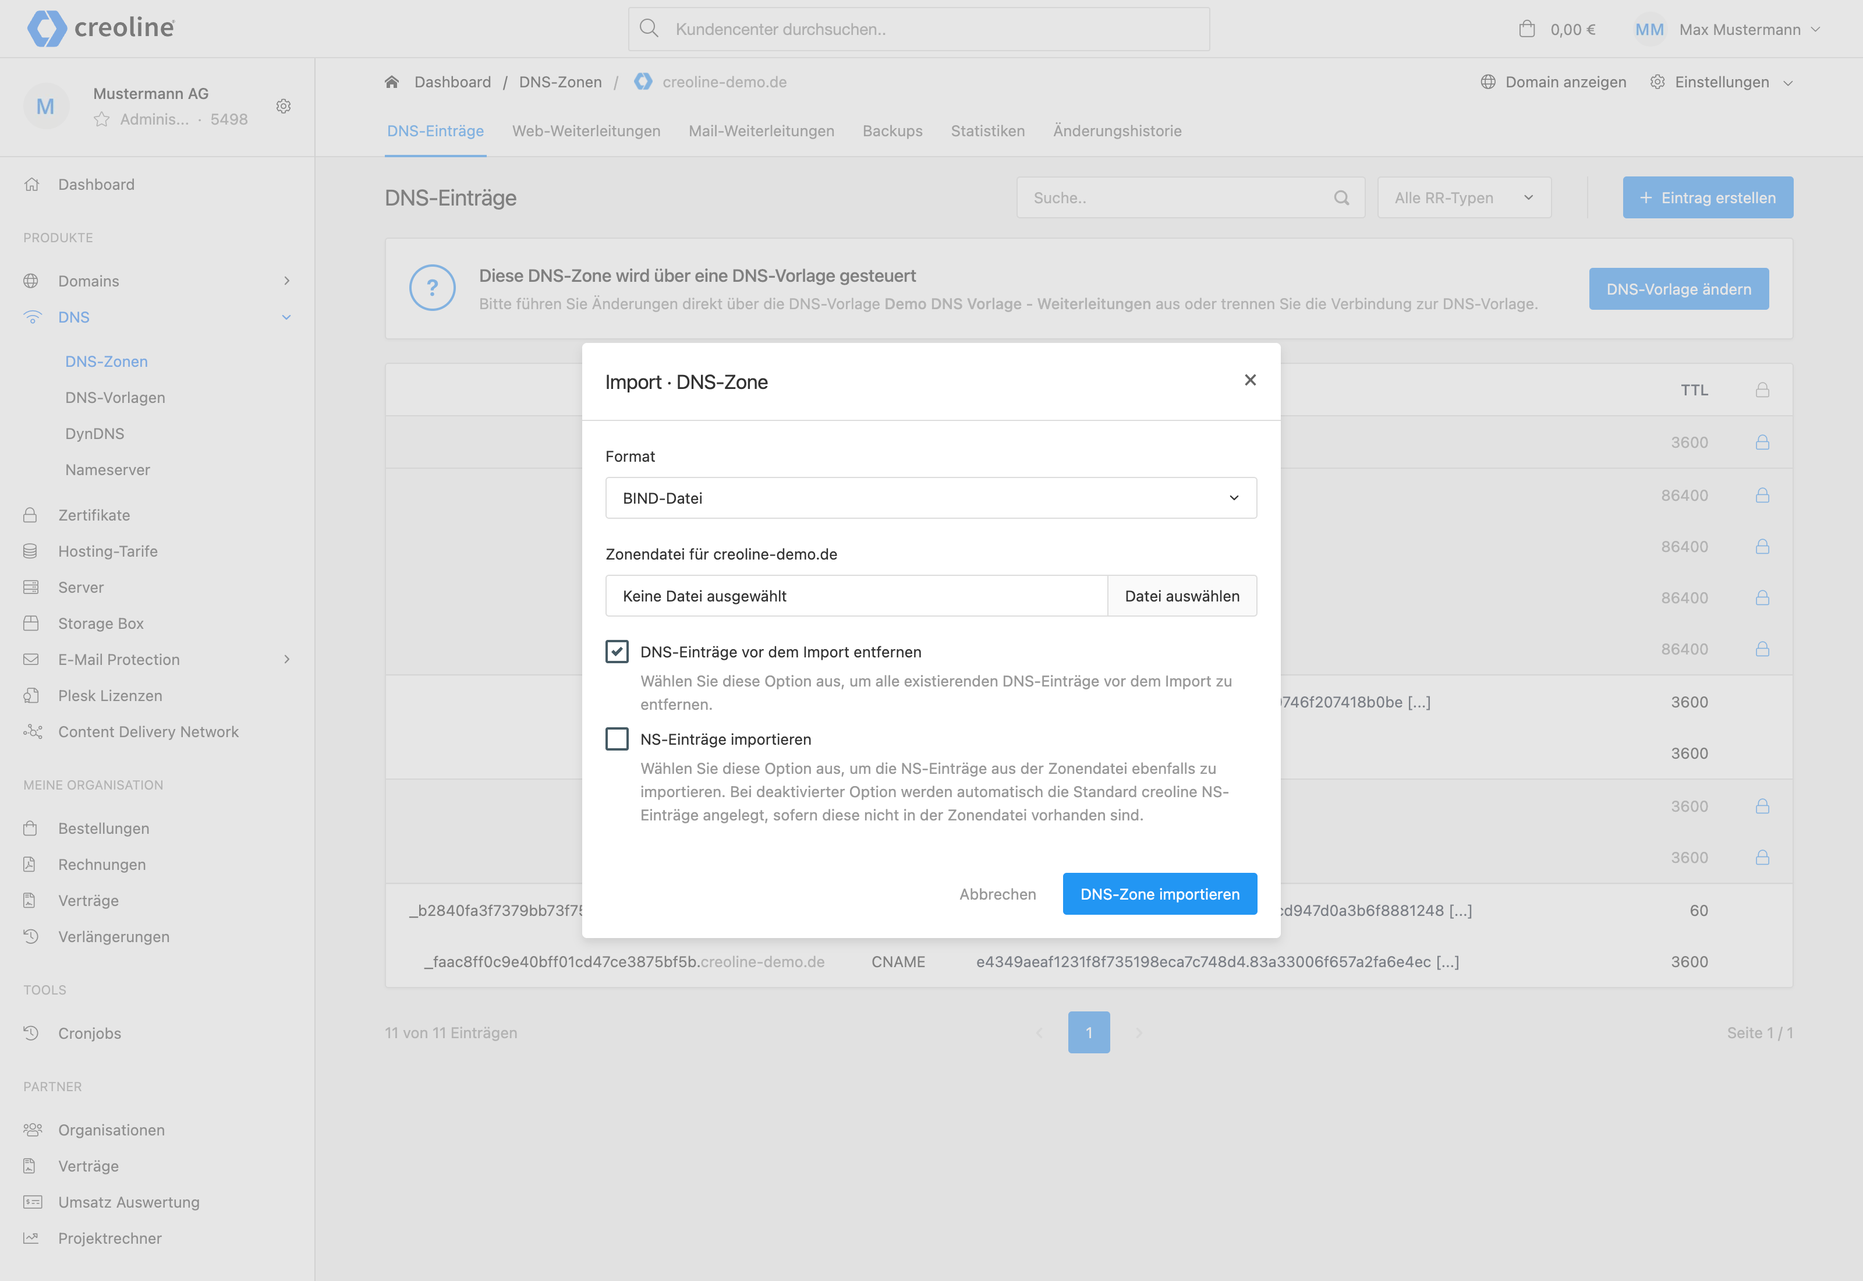Open the shopping cart showing 0,00 €

(1557, 30)
